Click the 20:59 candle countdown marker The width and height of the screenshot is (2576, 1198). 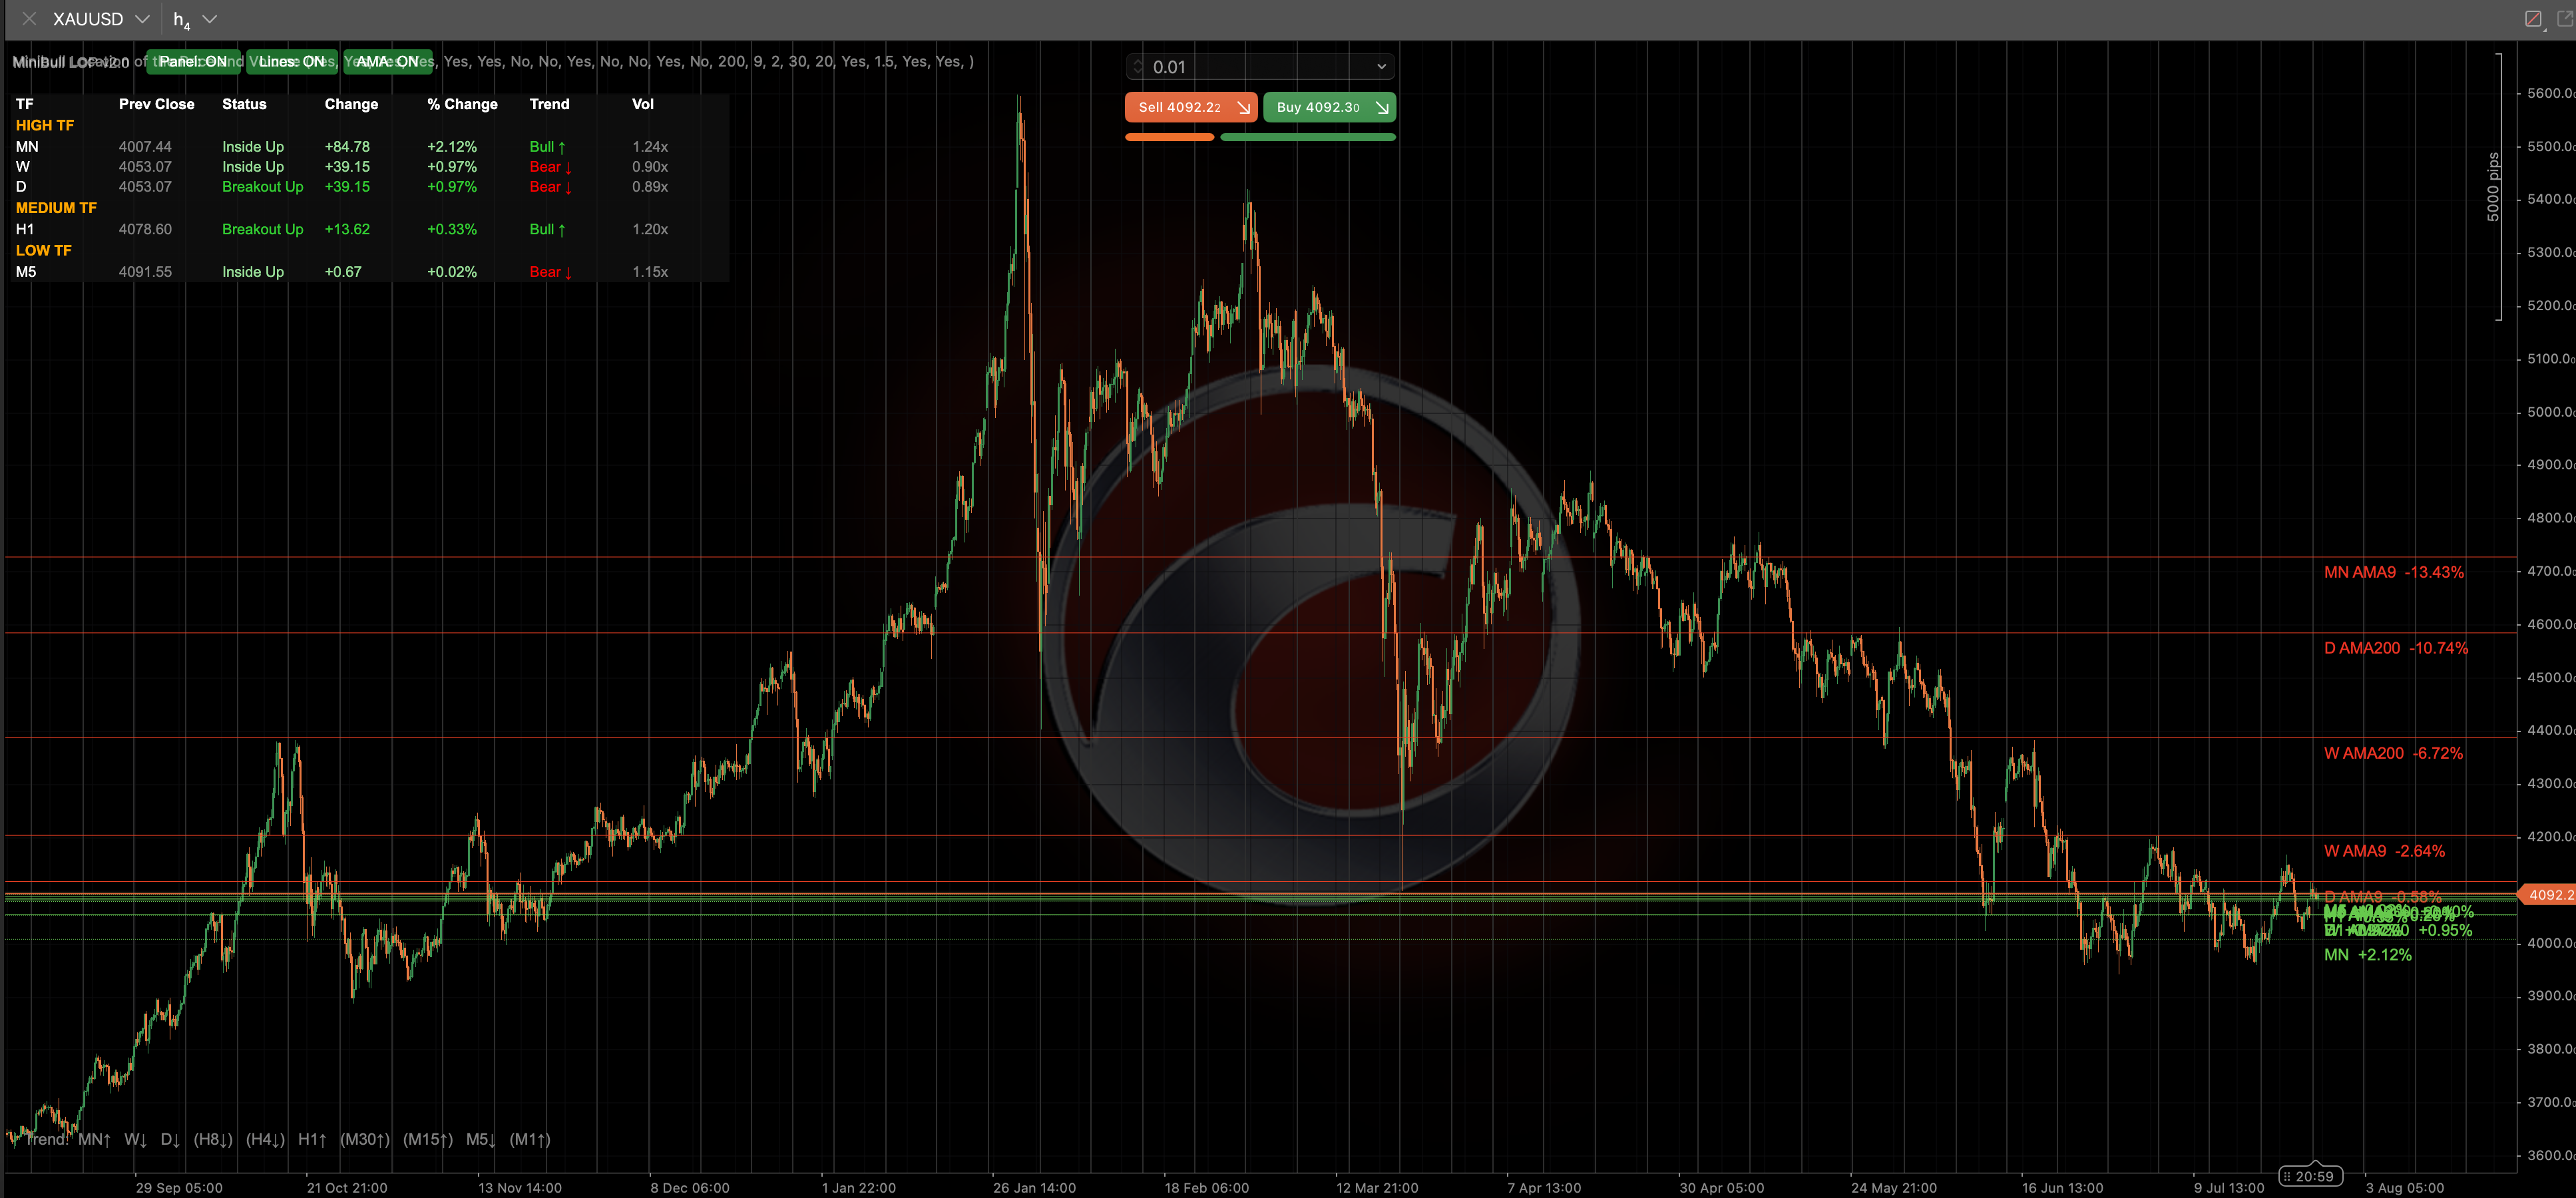pyautogui.click(x=2310, y=1176)
